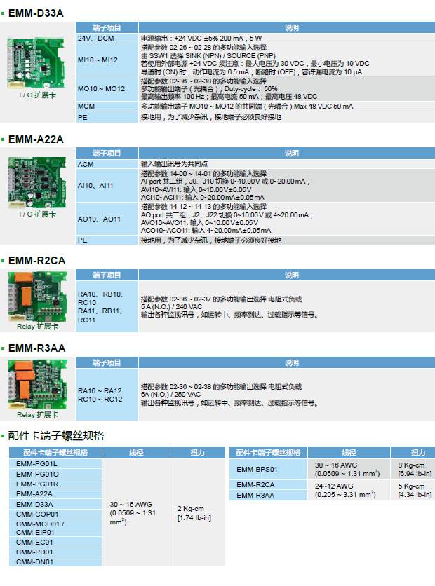The width and height of the screenshot is (435, 586).
Task: Select the 24V、DCM terminal cell
Action: point(96,38)
